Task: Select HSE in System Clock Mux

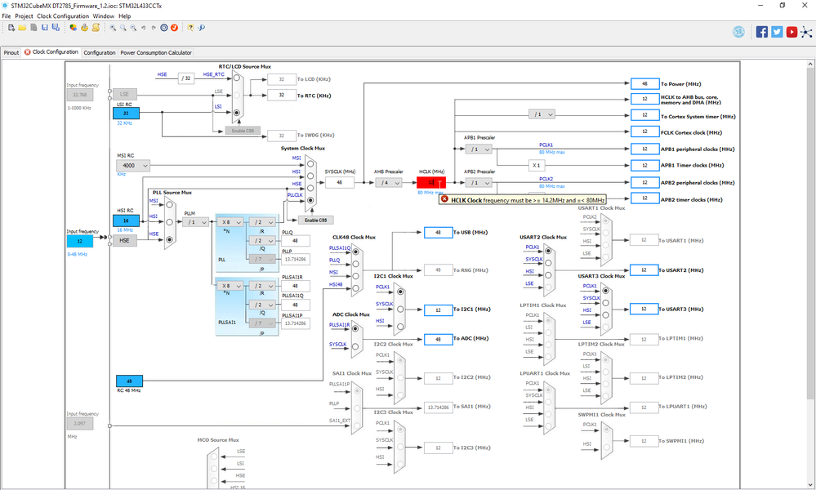Action: click(310, 188)
